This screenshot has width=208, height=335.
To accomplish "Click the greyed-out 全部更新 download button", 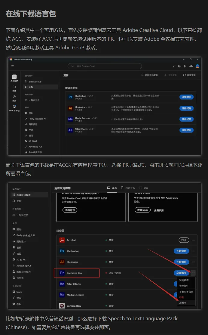I will coord(170,75).
